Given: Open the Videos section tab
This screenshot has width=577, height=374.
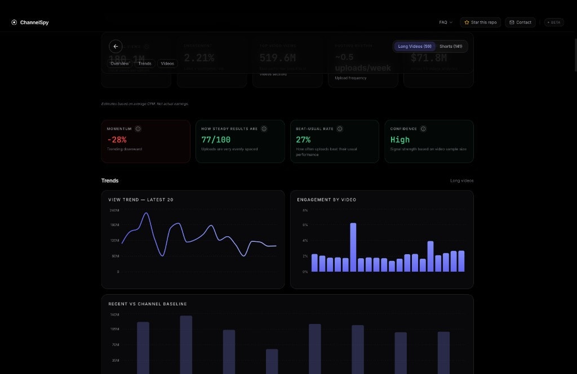Looking at the screenshot, I should pyautogui.click(x=167, y=64).
